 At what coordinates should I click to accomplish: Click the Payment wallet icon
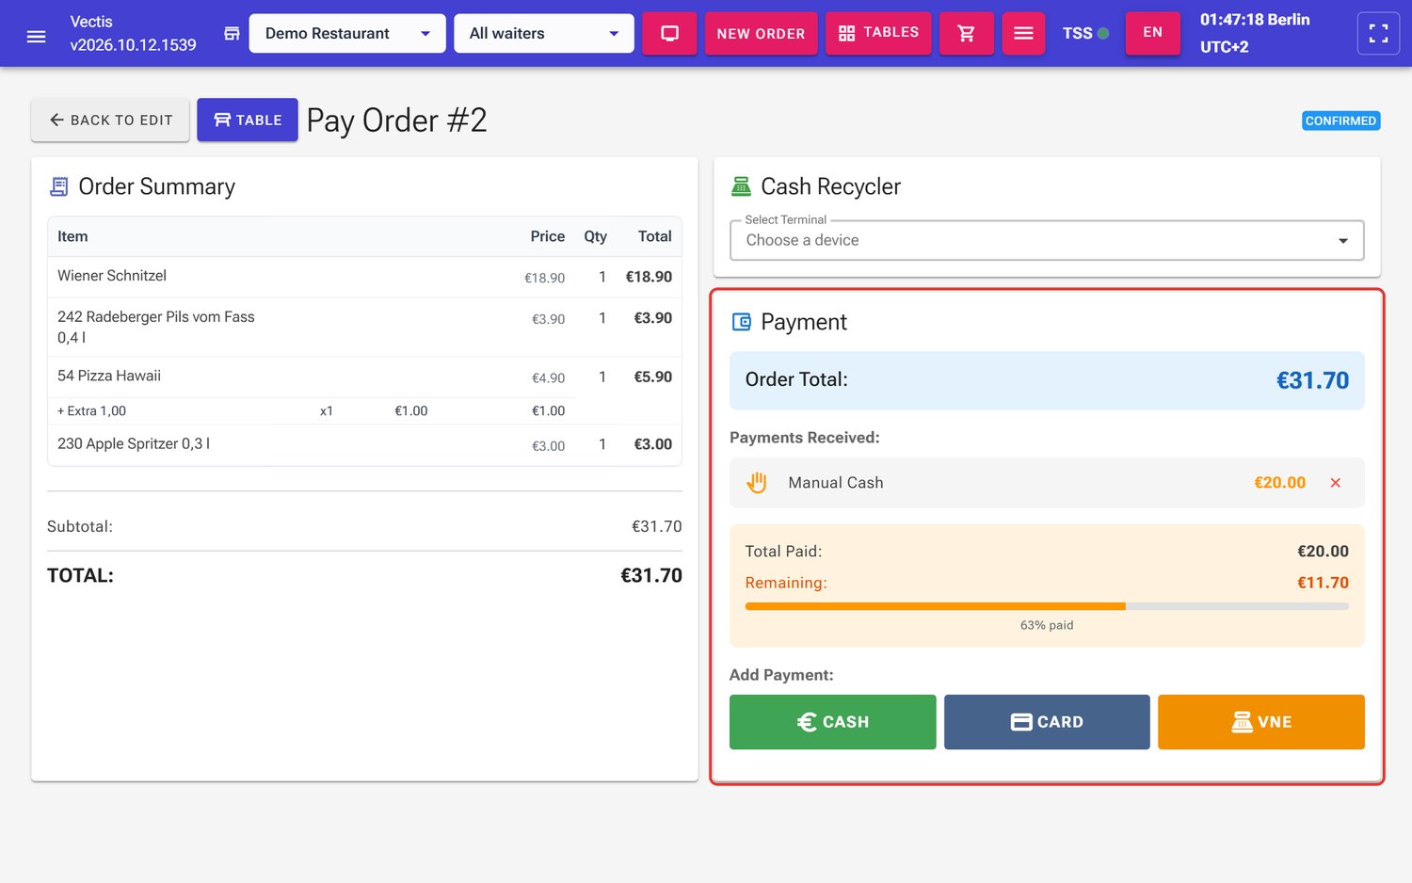(741, 322)
